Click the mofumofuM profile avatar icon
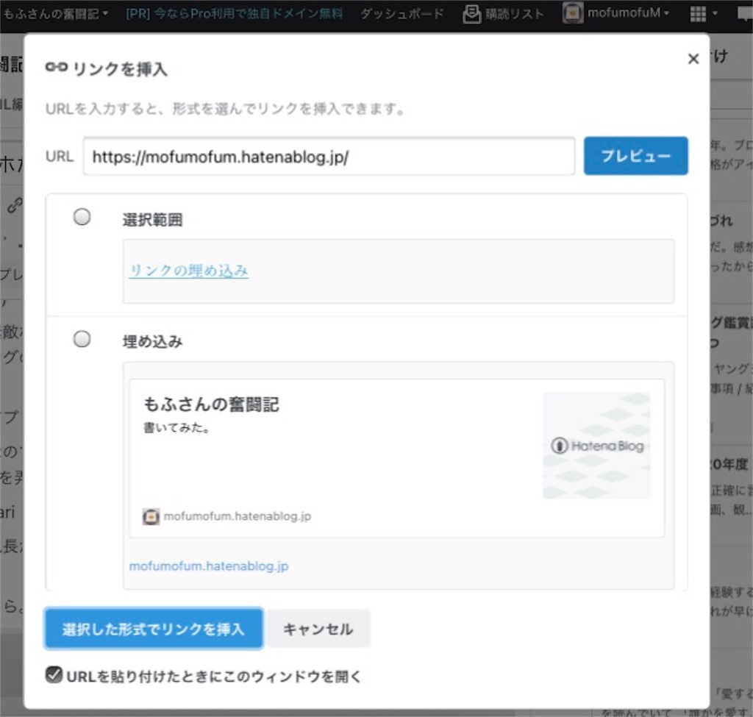The height and width of the screenshot is (717, 753). pyautogui.click(x=572, y=13)
